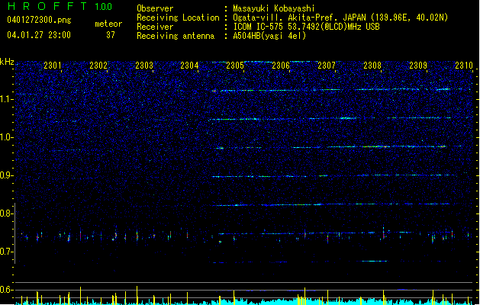Click the 0.6 frequency axis label

pos(6,290)
